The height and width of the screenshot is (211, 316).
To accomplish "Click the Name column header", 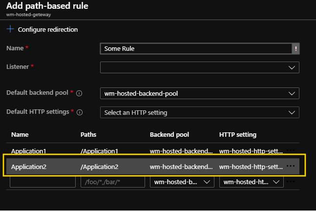I will click(20, 135).
